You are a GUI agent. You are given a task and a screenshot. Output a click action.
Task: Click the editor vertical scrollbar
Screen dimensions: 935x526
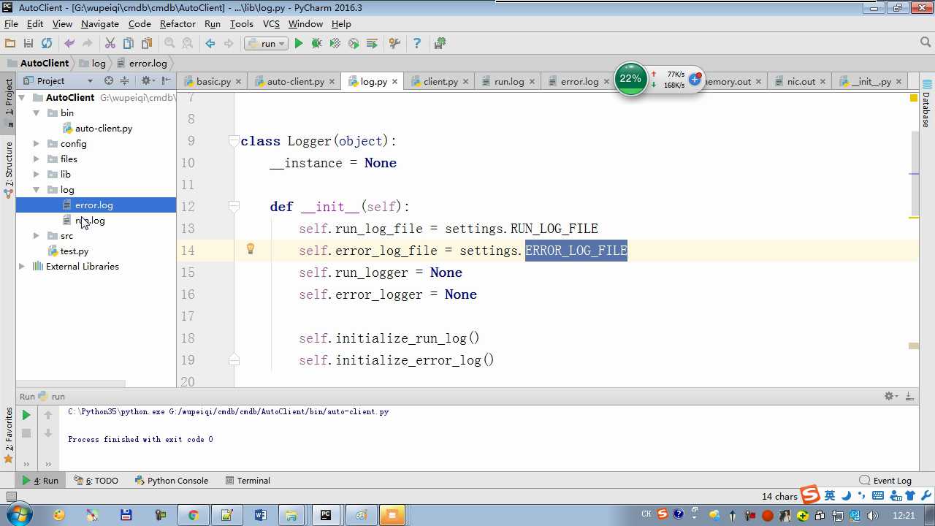[x=914, y=175]
